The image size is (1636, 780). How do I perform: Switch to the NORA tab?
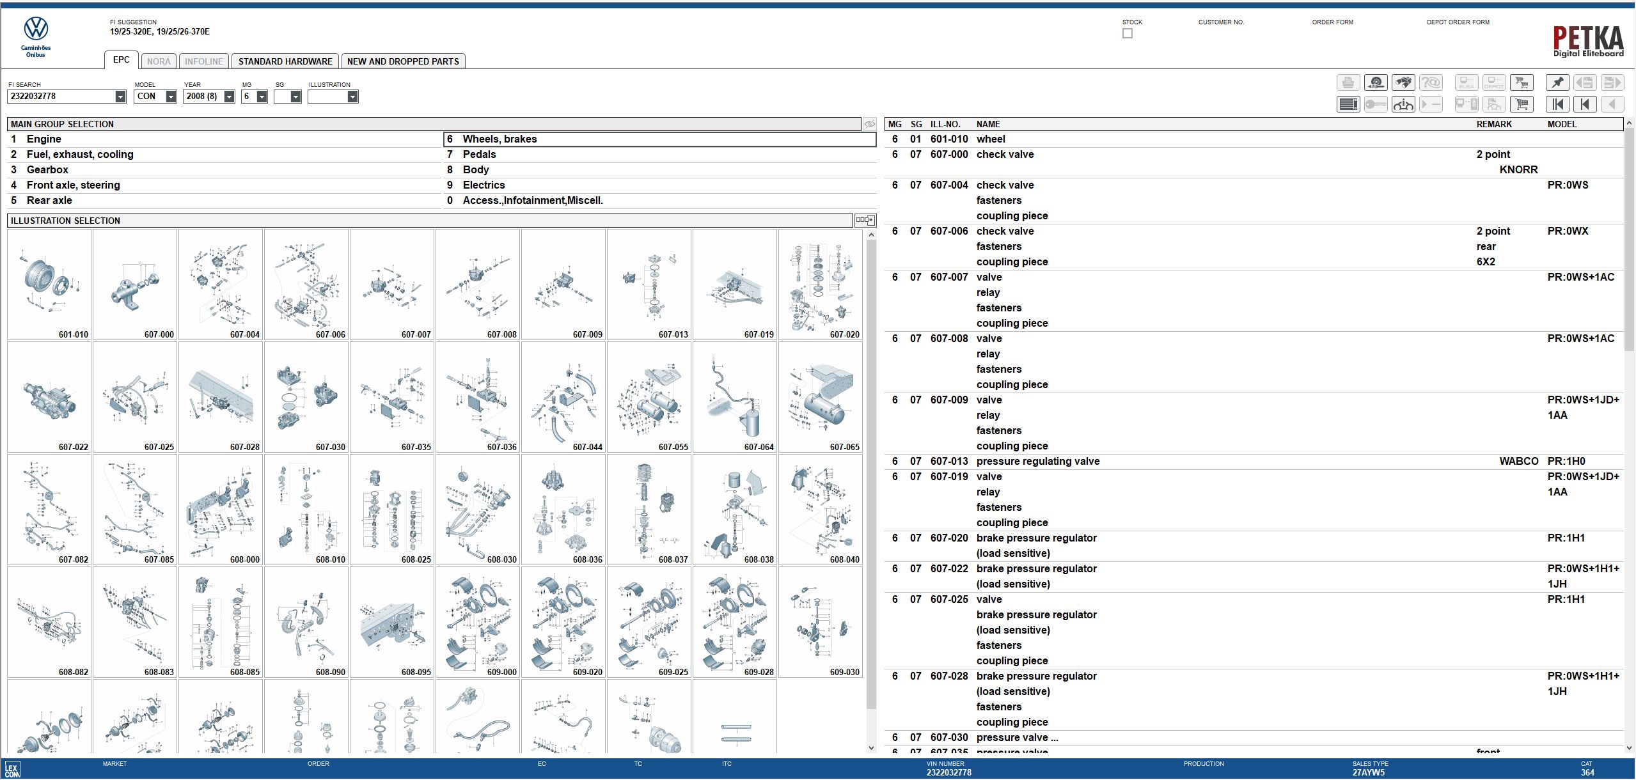click(x=159, y=61)
